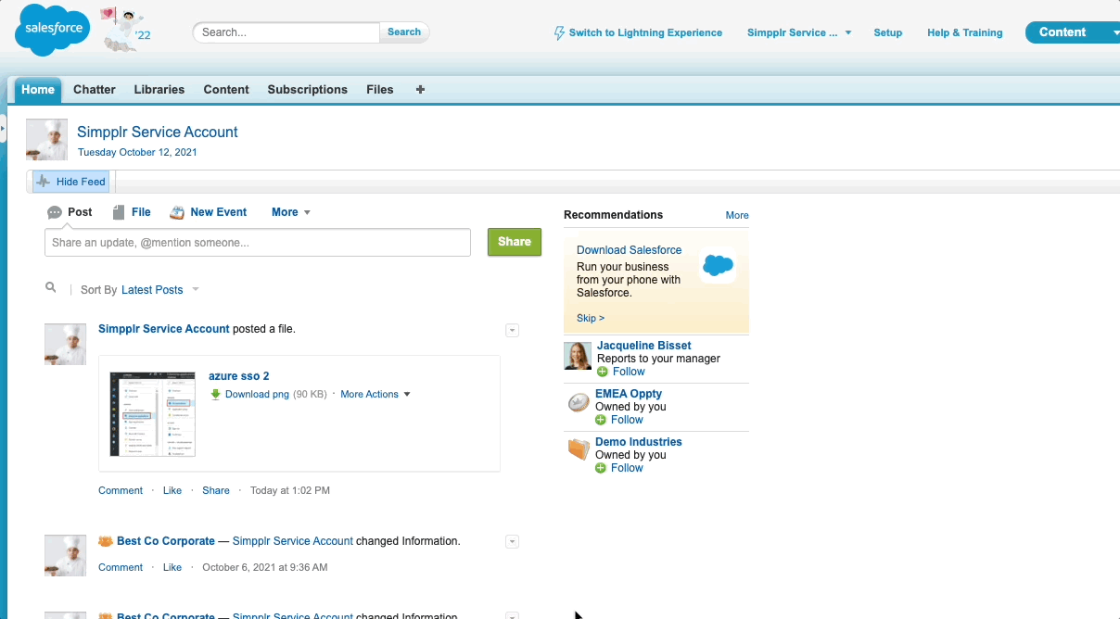Click the Salesforce cloud logo
The height and width of the screenshot is (619, 1120).
click(52, 30)
